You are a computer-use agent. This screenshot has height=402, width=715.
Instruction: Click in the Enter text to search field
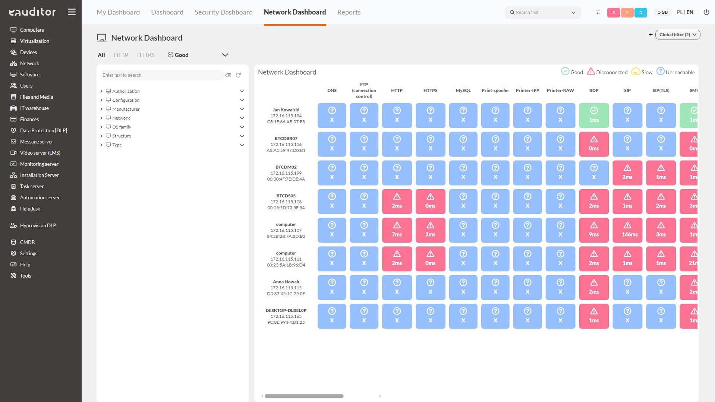point(161,75)
